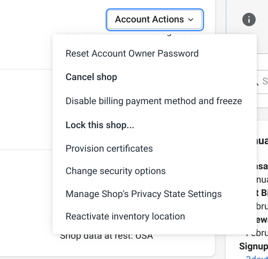Click the magnifier icon in the search box
The height and width of the screenshot is (259, 268).
coord(257,84)
